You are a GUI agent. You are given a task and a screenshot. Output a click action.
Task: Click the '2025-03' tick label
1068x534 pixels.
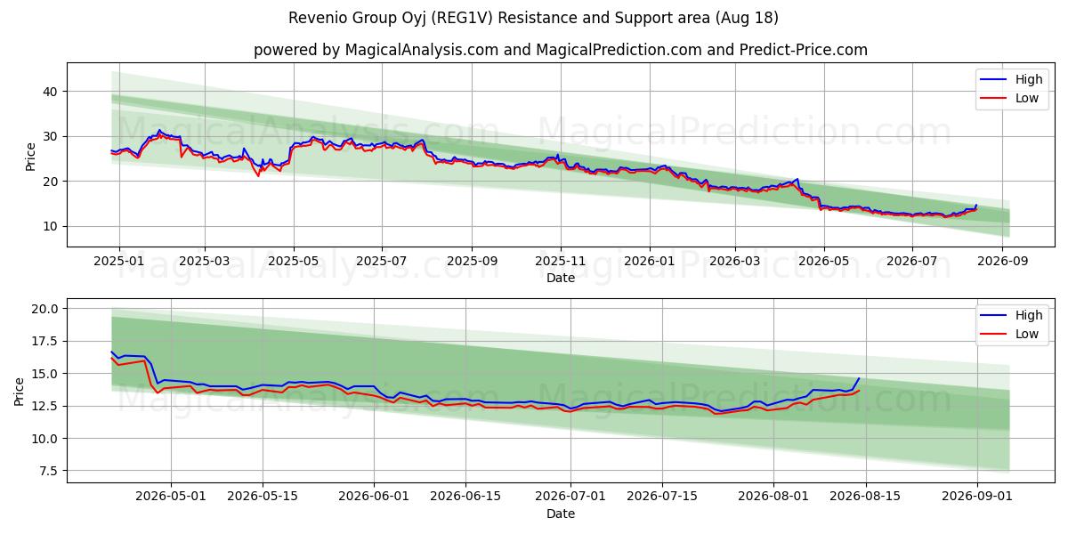click(x=205, y=261)
